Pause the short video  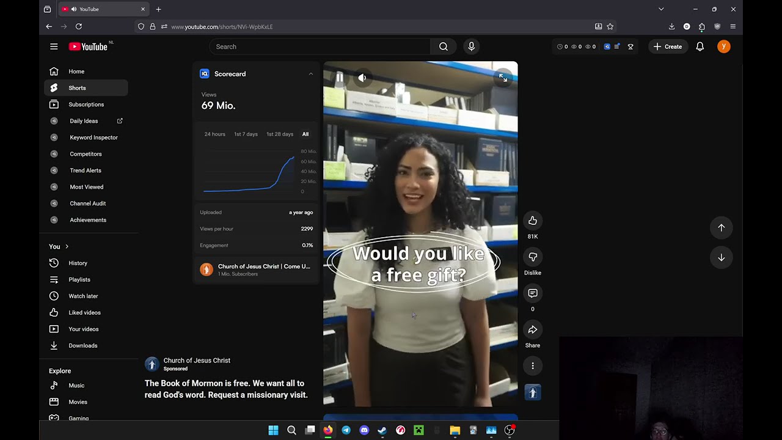[340, 78]
